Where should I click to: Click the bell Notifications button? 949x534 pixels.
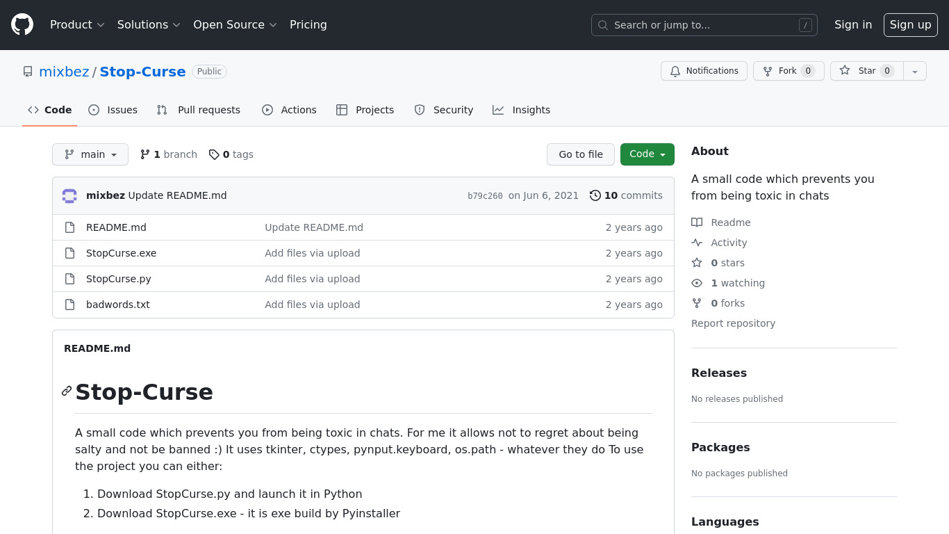pos(704,71)
